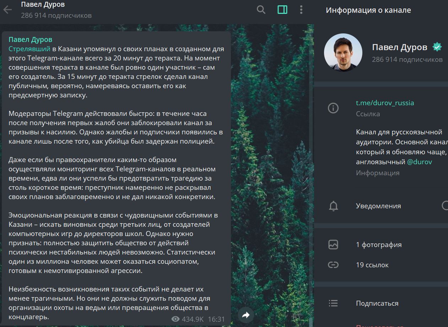The image size is (448, 327).
Task: Click the views eye icon on message
Action: (x=175, y=319)
